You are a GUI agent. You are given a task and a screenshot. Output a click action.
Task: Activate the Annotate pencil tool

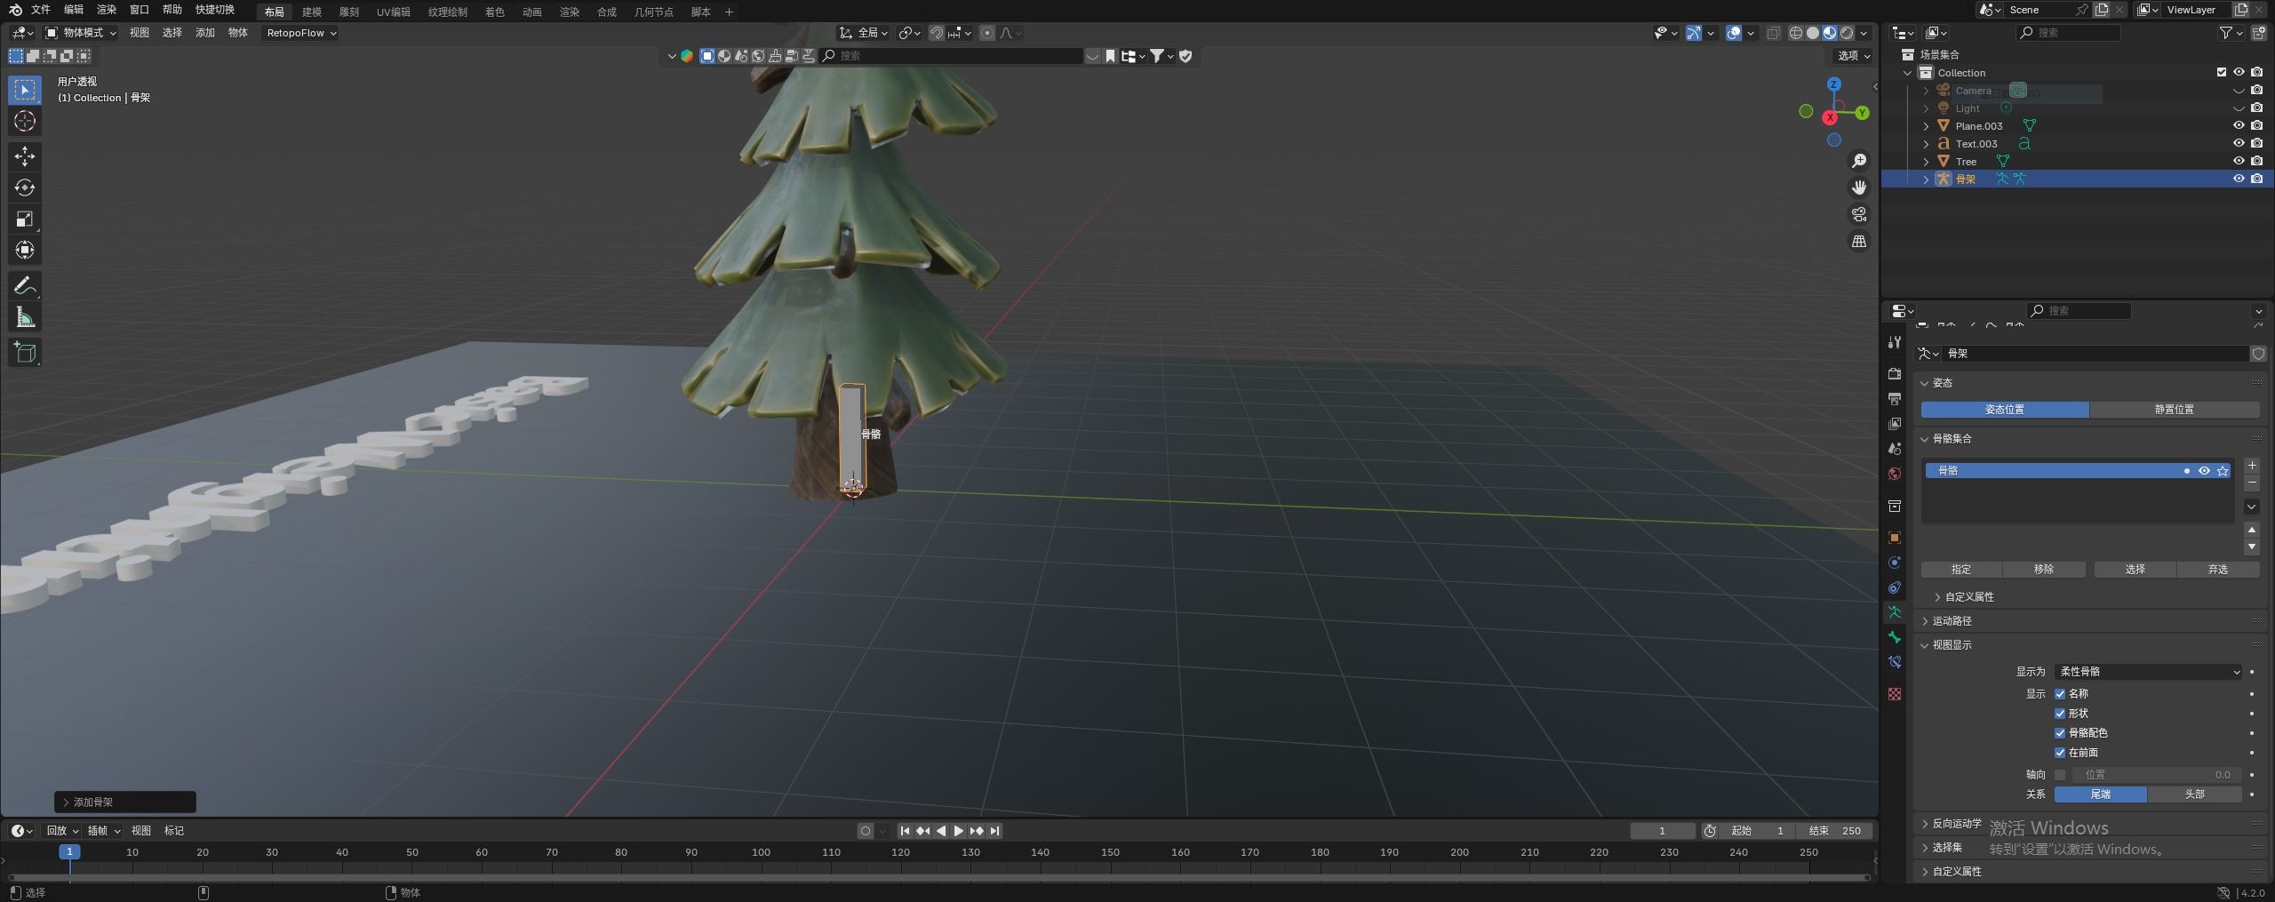click(25, 285)
